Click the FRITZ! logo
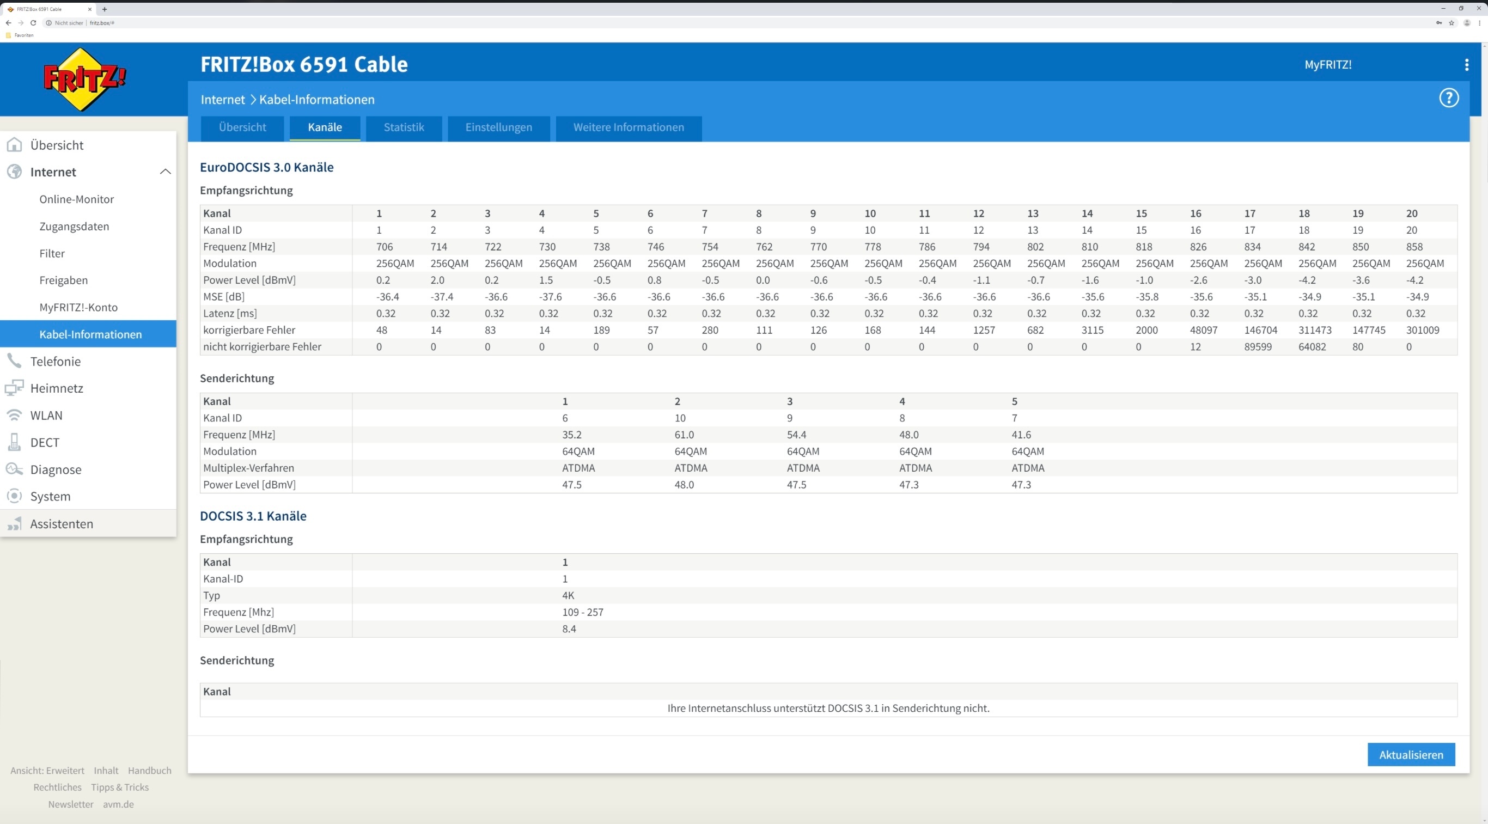The image size is (1488, 824). pos(85,79)
